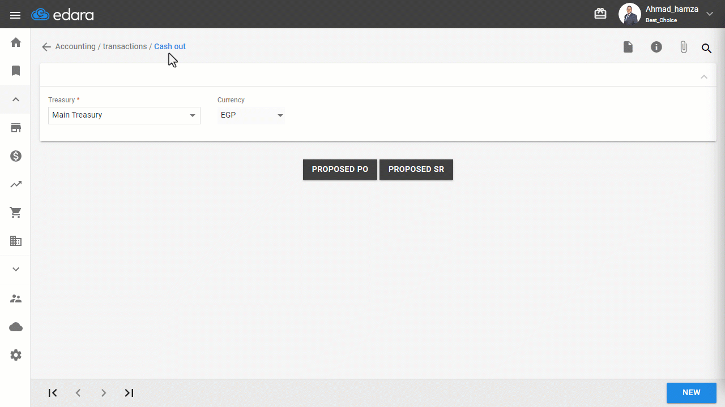Click the PROPOSED PO button
Image resolution: width=725 pixels, height=407 pixels.
[x=340, y=170]
